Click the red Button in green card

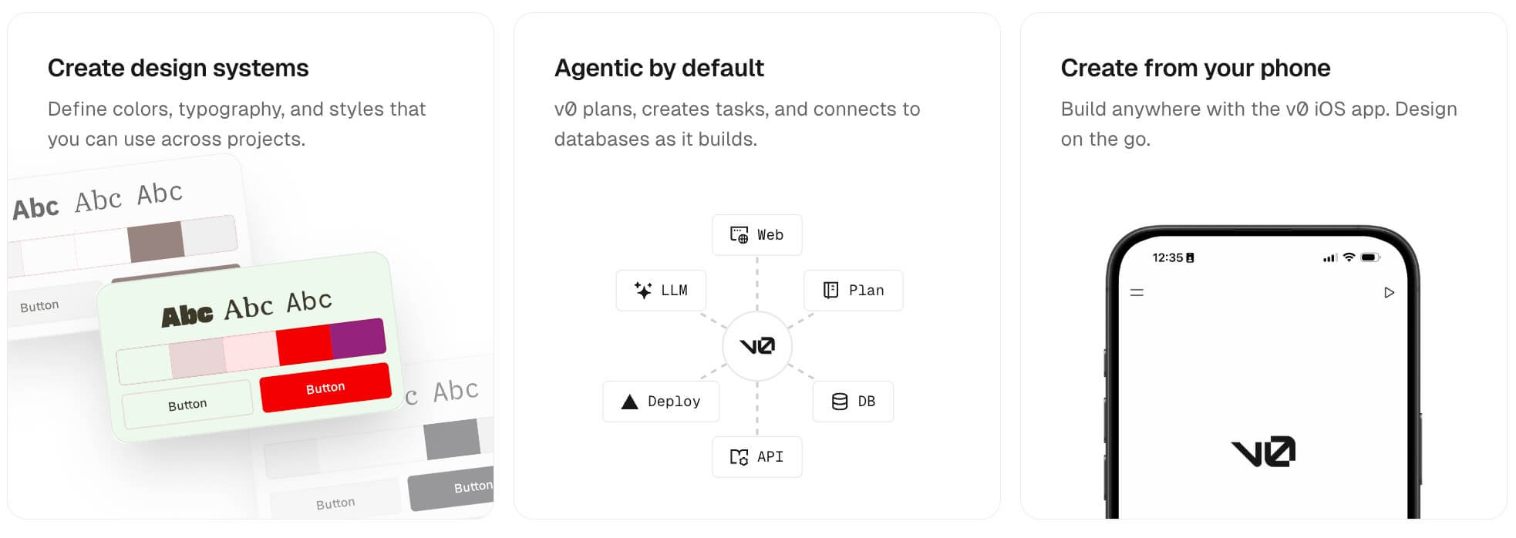[325, 388]
